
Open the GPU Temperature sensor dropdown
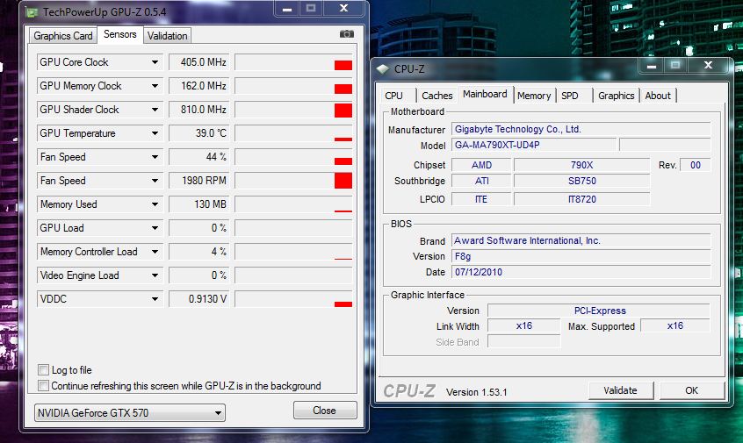click(x=155, y=133)
